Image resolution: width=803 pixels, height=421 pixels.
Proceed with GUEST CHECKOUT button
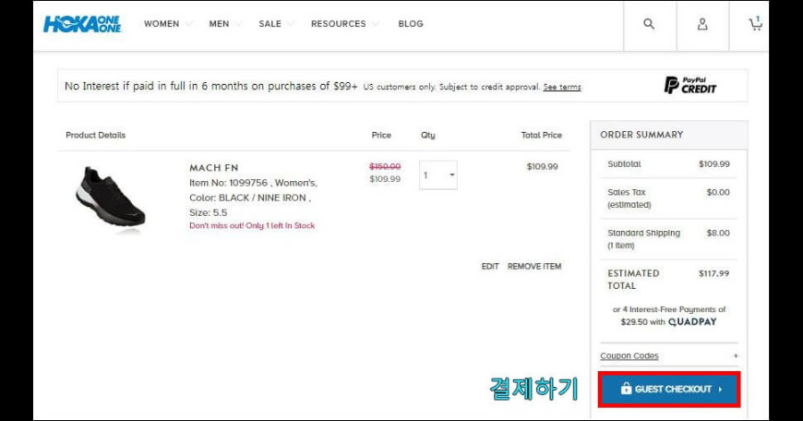tap(669, 390)
